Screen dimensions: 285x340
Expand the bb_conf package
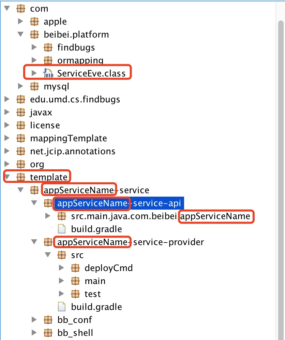pos(34,320)
